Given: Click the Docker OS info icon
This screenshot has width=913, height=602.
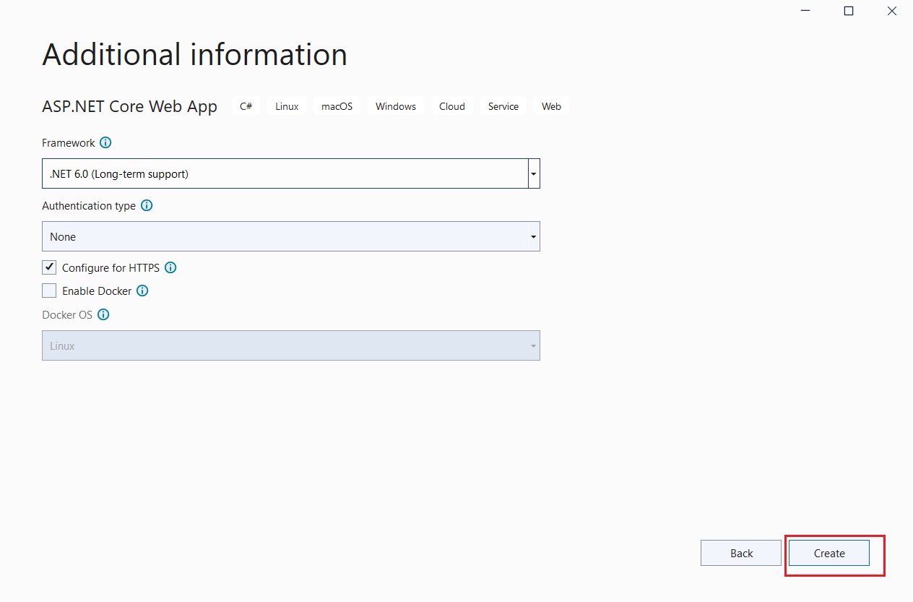Looking at the screenshot, I should pyautogui.click(x=103, y=314).
